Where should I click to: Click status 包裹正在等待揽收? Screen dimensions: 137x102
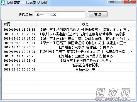click(85, 65)
